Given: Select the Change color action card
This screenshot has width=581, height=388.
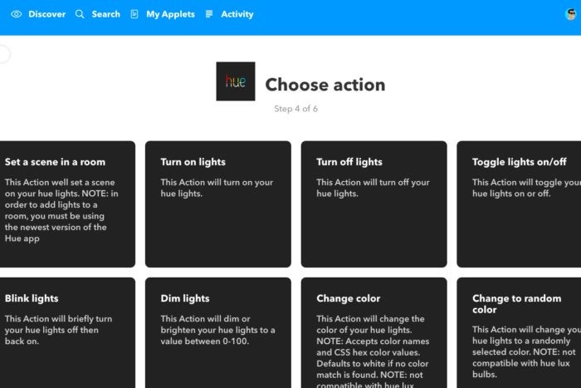Looking at the screenshot, I should [373, 332].
